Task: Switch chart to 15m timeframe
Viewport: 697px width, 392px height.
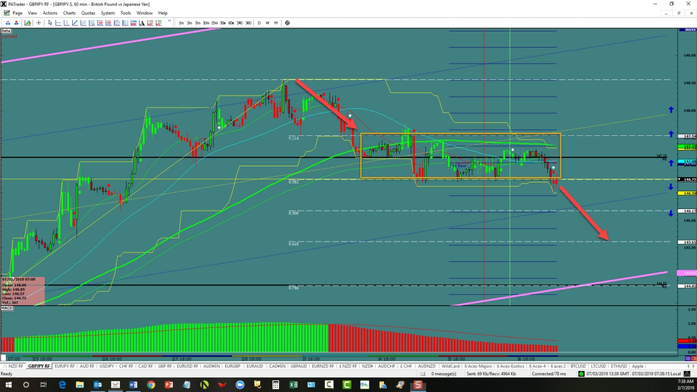Action: [x=215, y=22]
